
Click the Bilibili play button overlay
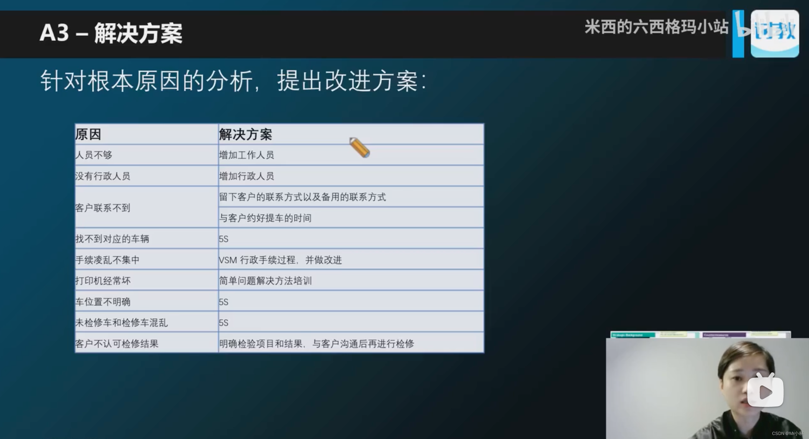pos(765,392)
